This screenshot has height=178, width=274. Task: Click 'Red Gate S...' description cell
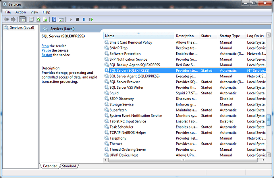pos(185,65)
